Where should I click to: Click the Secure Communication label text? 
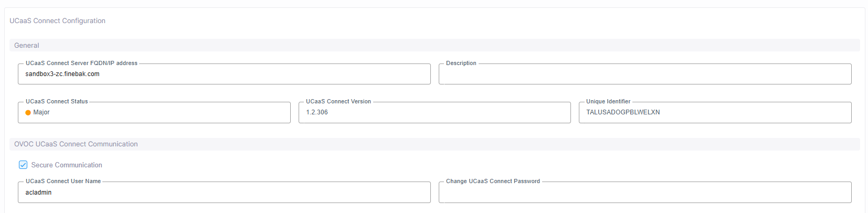[67, 165]
